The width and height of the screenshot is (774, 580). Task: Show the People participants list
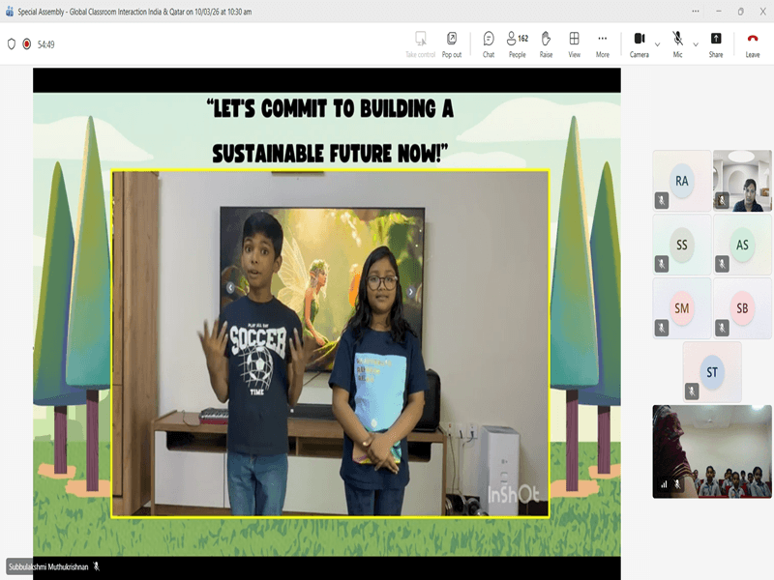[518, 43]
